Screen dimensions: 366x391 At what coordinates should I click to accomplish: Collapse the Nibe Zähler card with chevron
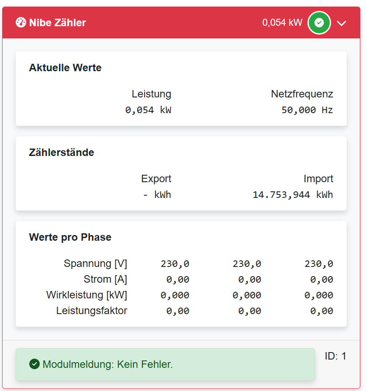click(x=342, y=23)
